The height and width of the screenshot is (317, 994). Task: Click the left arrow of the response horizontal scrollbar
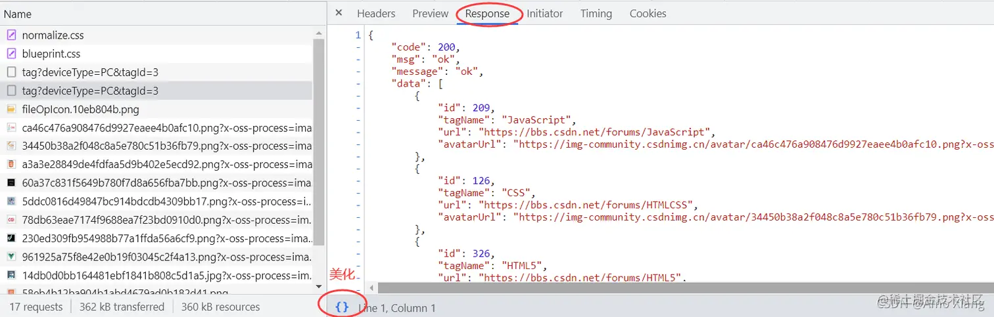371,288
